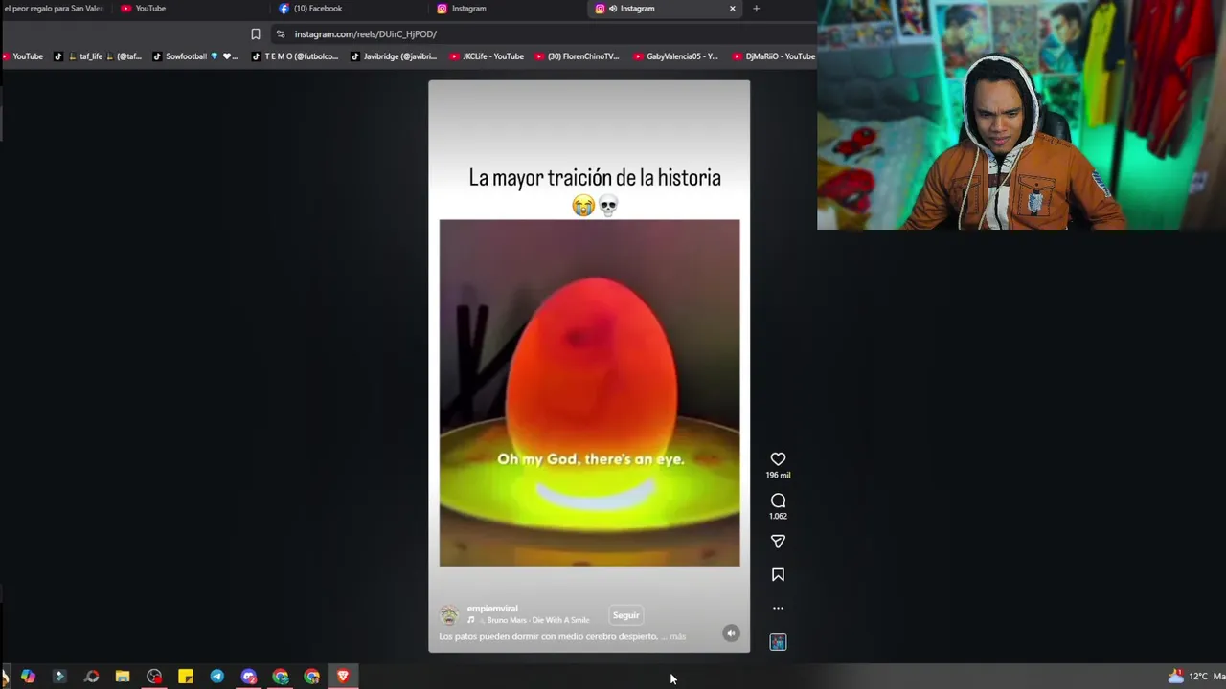Open the YouTube bookmark in bookmarks bar
The height and width of the screenshot is (689, 1226).
[22, 56]
